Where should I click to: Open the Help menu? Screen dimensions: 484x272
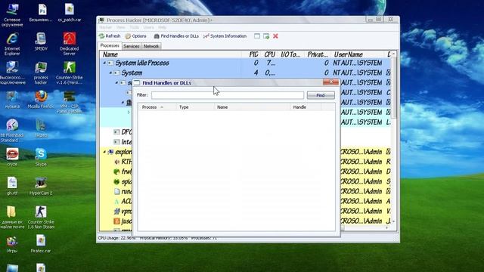click(162, 27)
